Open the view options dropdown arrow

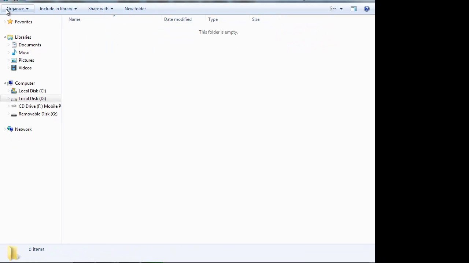[341, 9]
